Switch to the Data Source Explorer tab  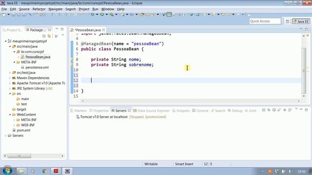pos(152,110)
